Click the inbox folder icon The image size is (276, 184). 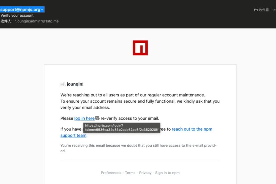[x=256, y=10]
